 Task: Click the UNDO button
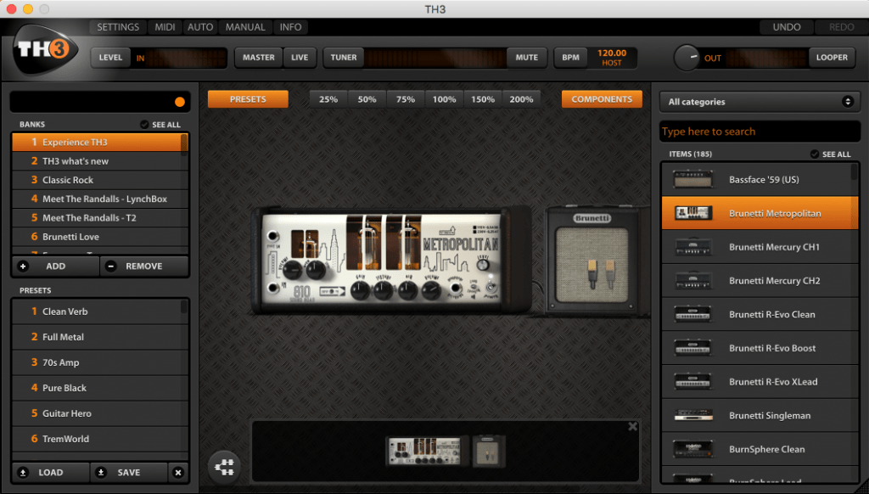coord(787,26)
